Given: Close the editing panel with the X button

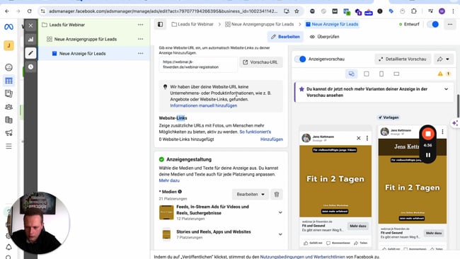Looking at the screenshot, I should [x=31, y=25].
